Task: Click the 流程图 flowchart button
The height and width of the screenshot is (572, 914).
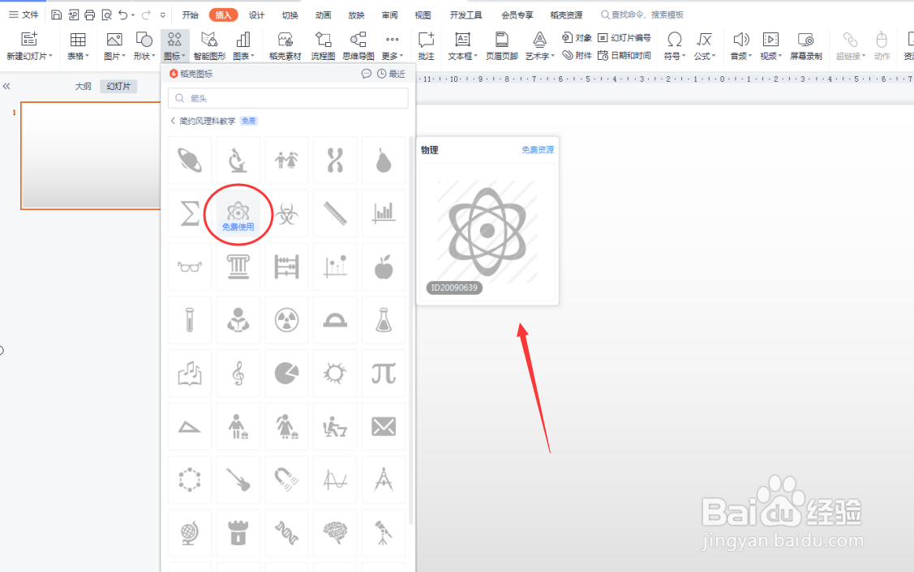Action: tap(322, 46)
